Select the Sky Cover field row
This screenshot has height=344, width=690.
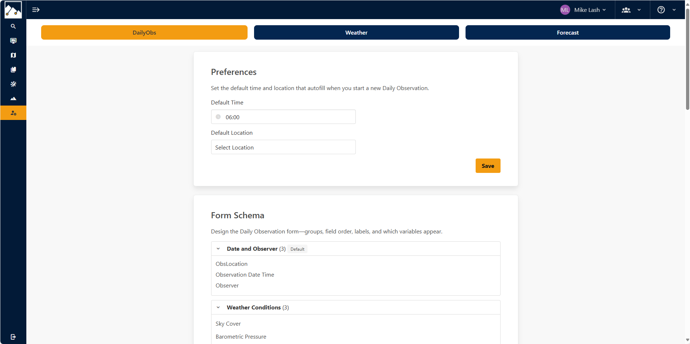tap(355, 324)
